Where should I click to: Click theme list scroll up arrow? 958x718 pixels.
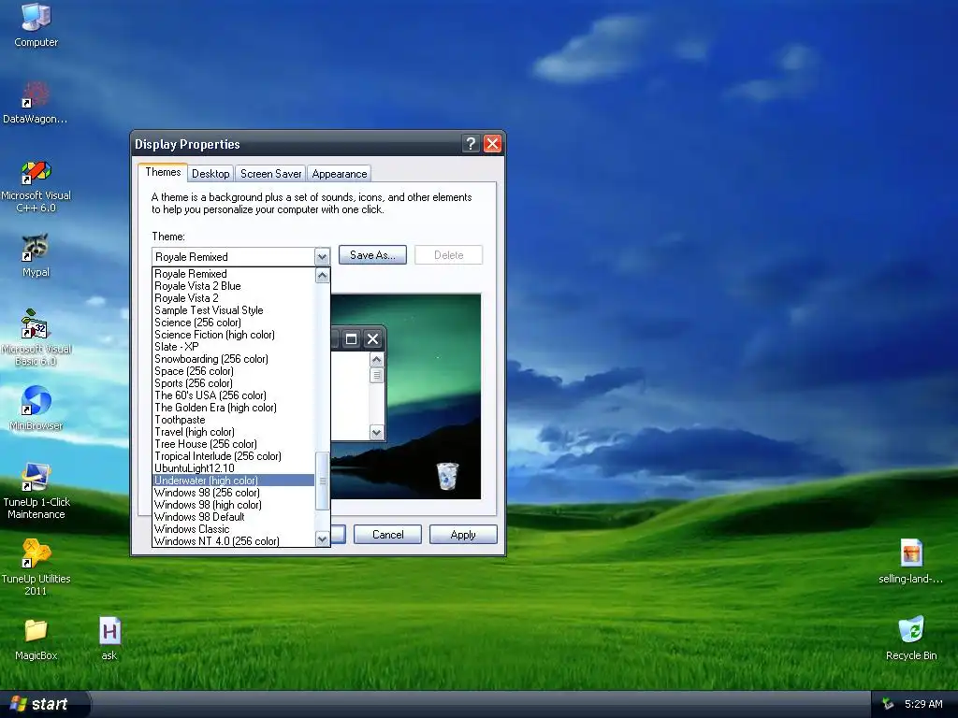click(322, 276)
